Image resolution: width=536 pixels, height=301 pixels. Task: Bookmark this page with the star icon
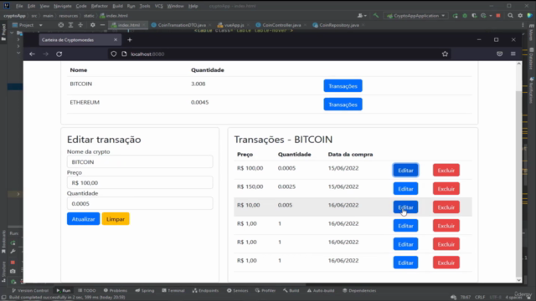click(445, 54)
